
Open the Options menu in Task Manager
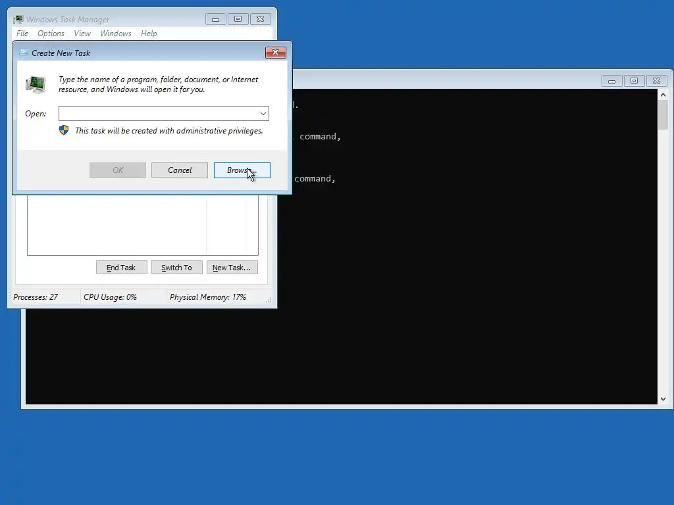point(51,33)
